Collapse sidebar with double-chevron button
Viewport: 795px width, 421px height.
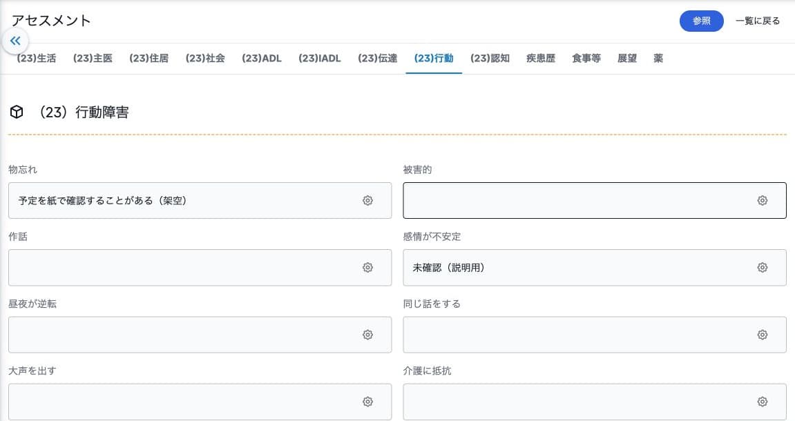pyautogui.click(x=15, y=41)
